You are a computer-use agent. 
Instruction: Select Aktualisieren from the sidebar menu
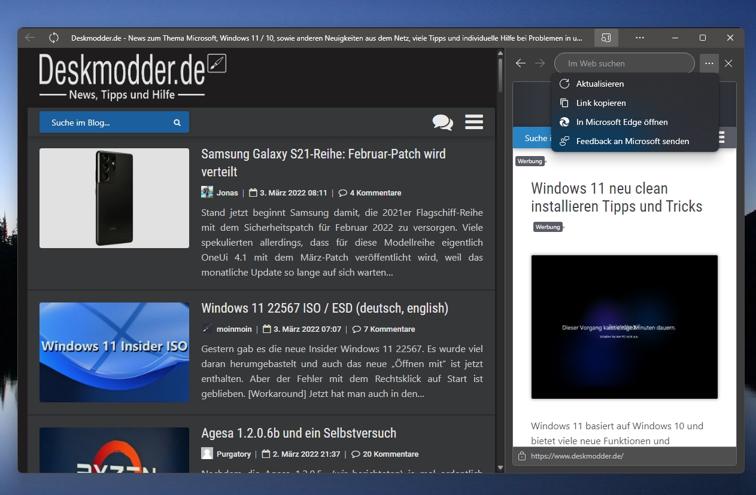pyautogui.click(x=635, y=84)
